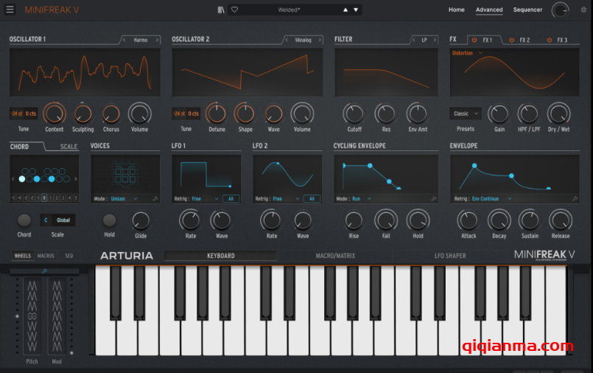Screen dimensions: 593x373
Task: Click the Glide knob
Action: click(x=140, y=220)
